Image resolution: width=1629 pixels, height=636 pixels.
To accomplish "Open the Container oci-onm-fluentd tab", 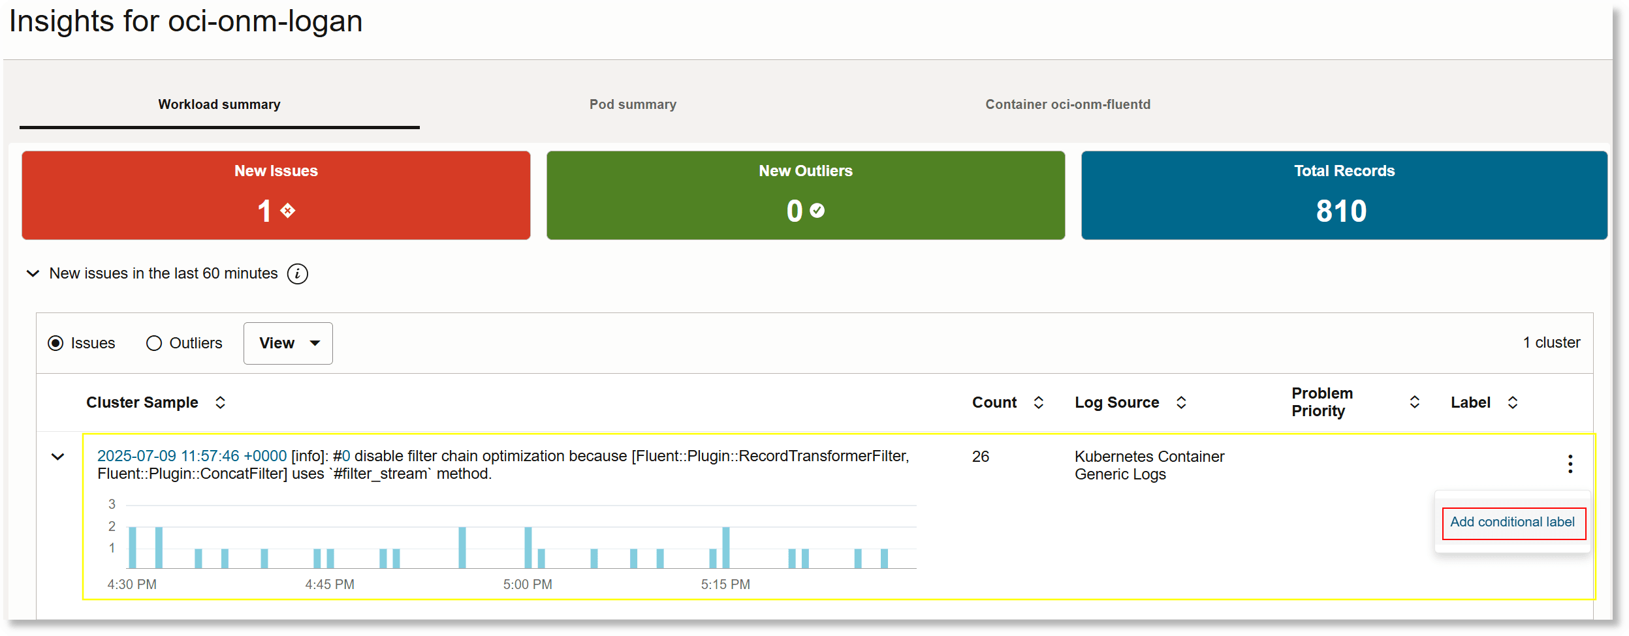I will [x=1067, y=104].
